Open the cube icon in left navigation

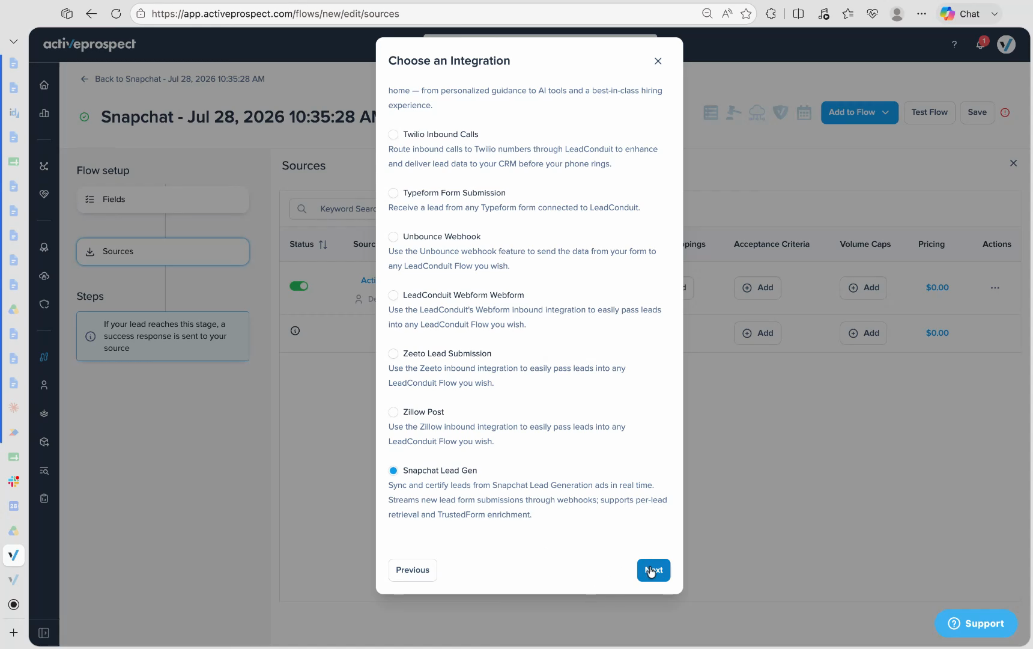coord(44,442)
